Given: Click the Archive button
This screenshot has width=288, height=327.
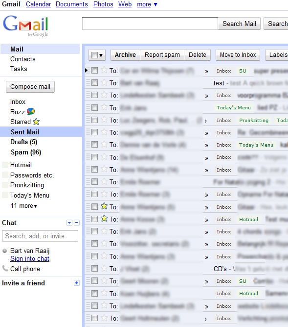Looking at the screenshot, I should coord(125,55).
